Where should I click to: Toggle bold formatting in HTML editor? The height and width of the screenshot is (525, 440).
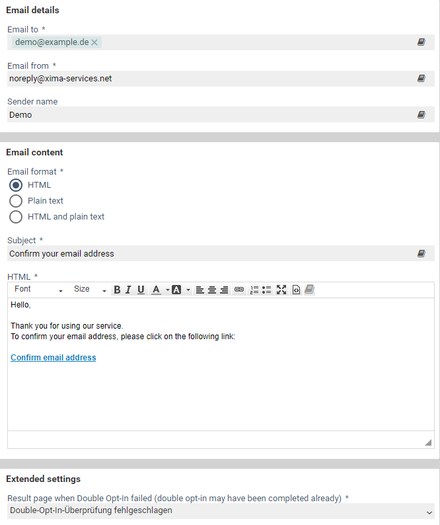[117, 290]
